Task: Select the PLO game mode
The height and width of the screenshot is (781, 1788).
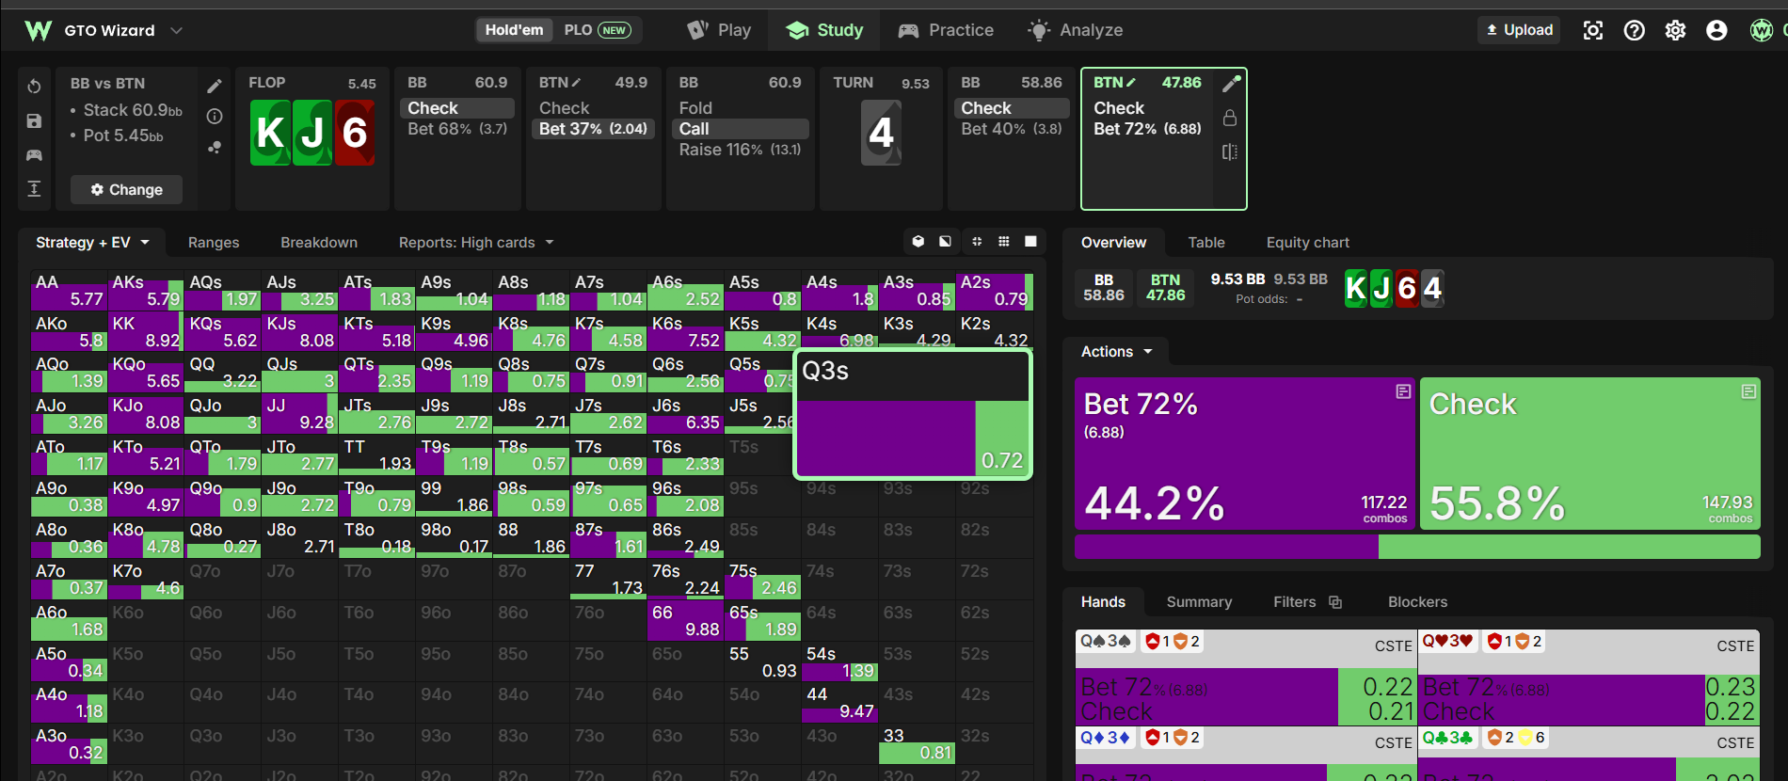Action: 597,30
